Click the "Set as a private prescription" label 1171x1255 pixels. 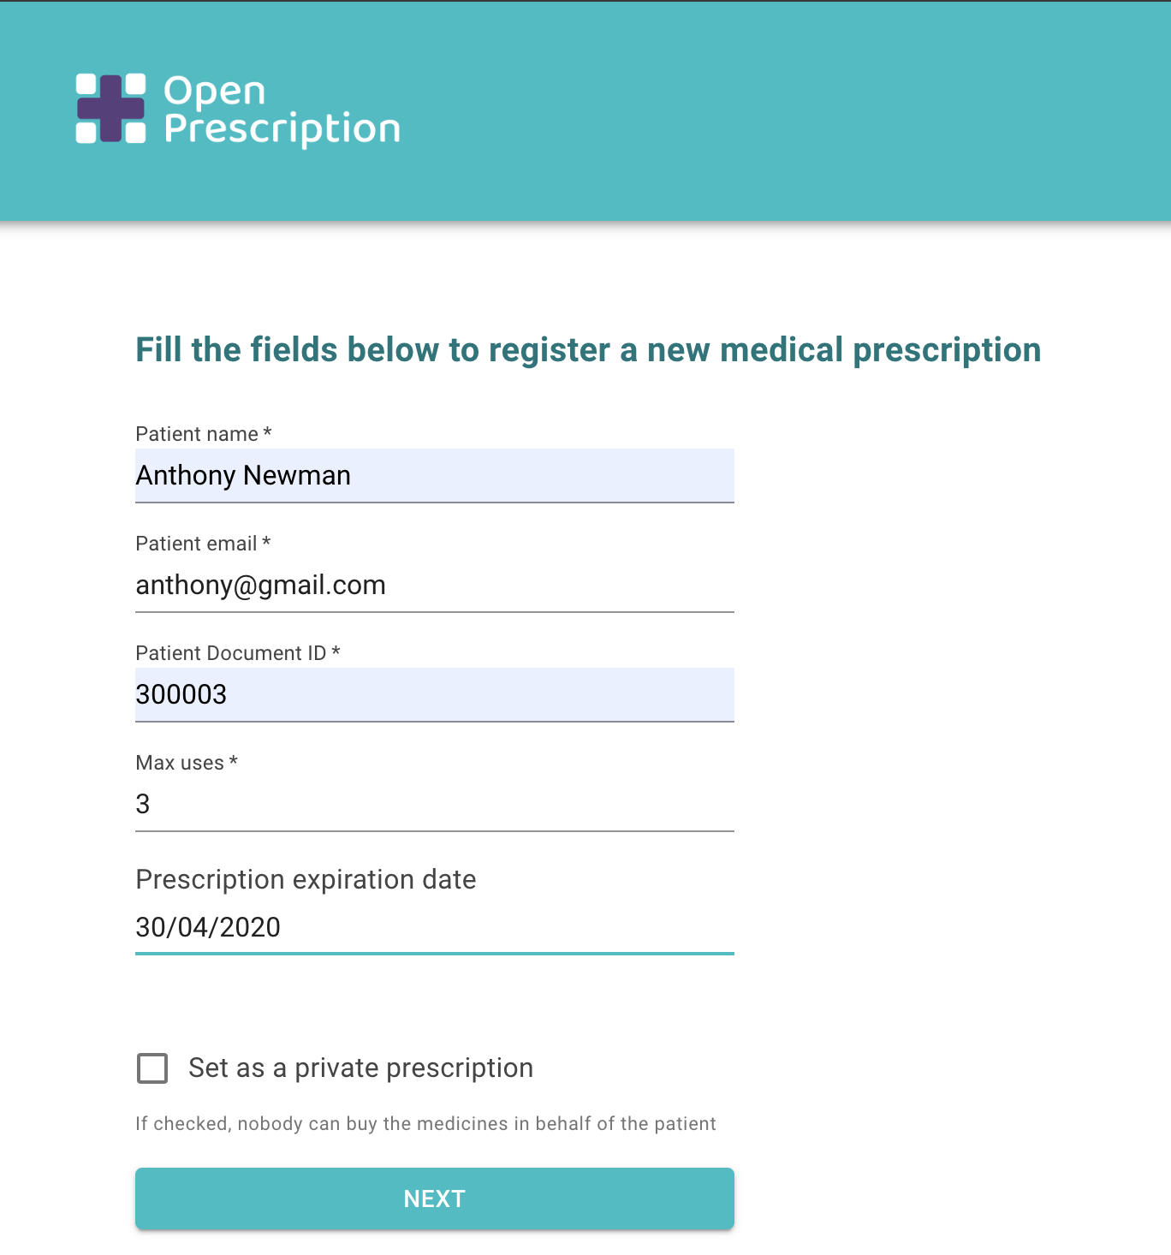coord(360,1068)
